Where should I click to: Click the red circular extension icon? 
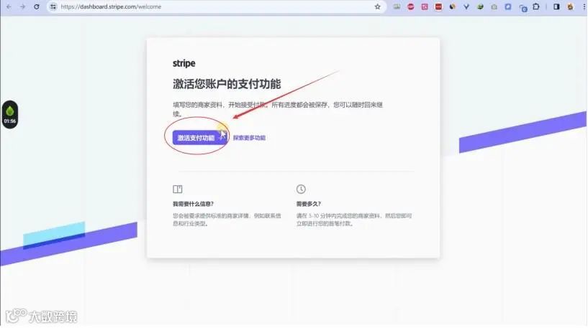411,6
